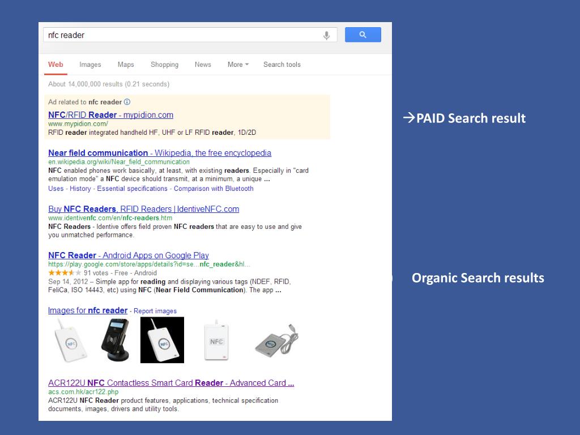Viewport: 580px width, 435px height.
Task: Open ACR122U NFC Contactless Smart Card Reader result
Action: pyautogui.click(x=171, y=383)
